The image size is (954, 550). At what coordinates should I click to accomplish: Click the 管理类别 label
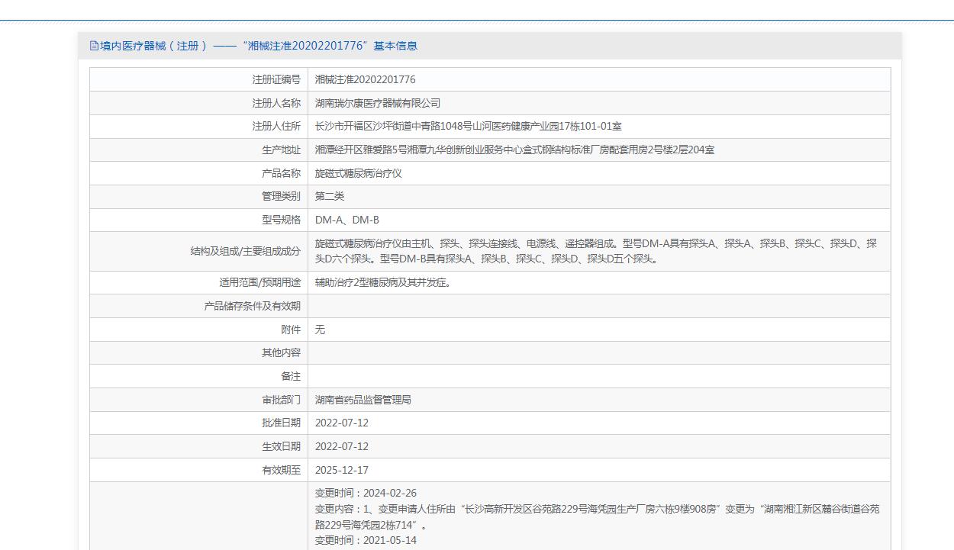click(281, 196)
